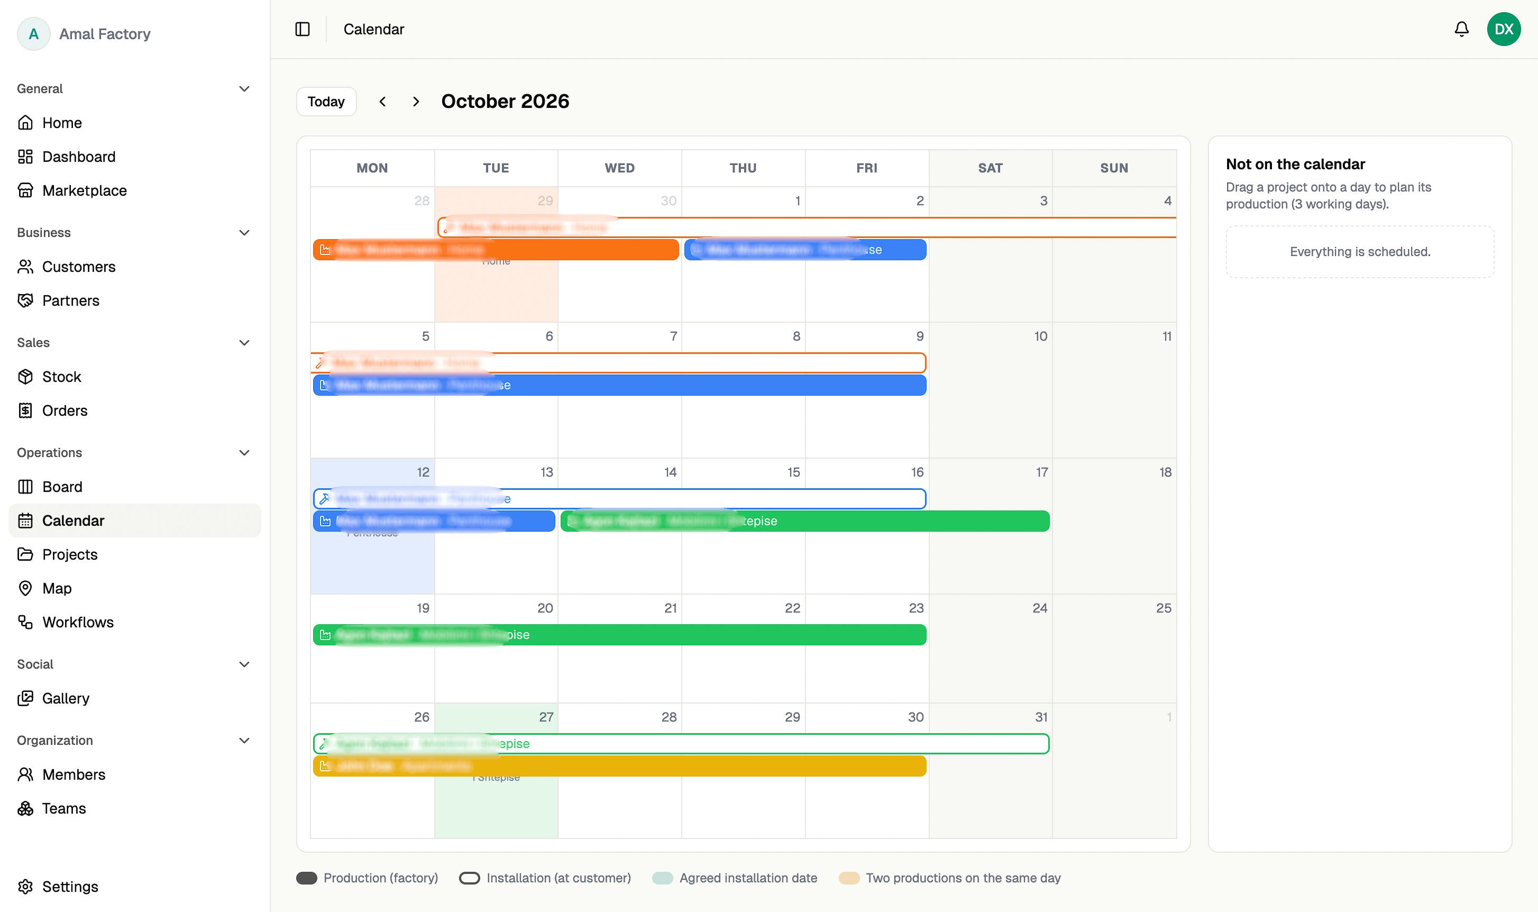Collapse the Social section chevron

point(244,664)
